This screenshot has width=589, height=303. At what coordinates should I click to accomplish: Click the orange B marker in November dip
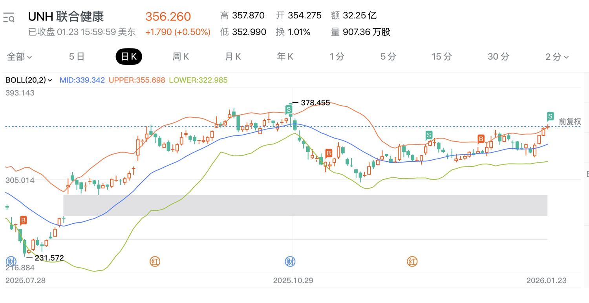pos(329,153)
